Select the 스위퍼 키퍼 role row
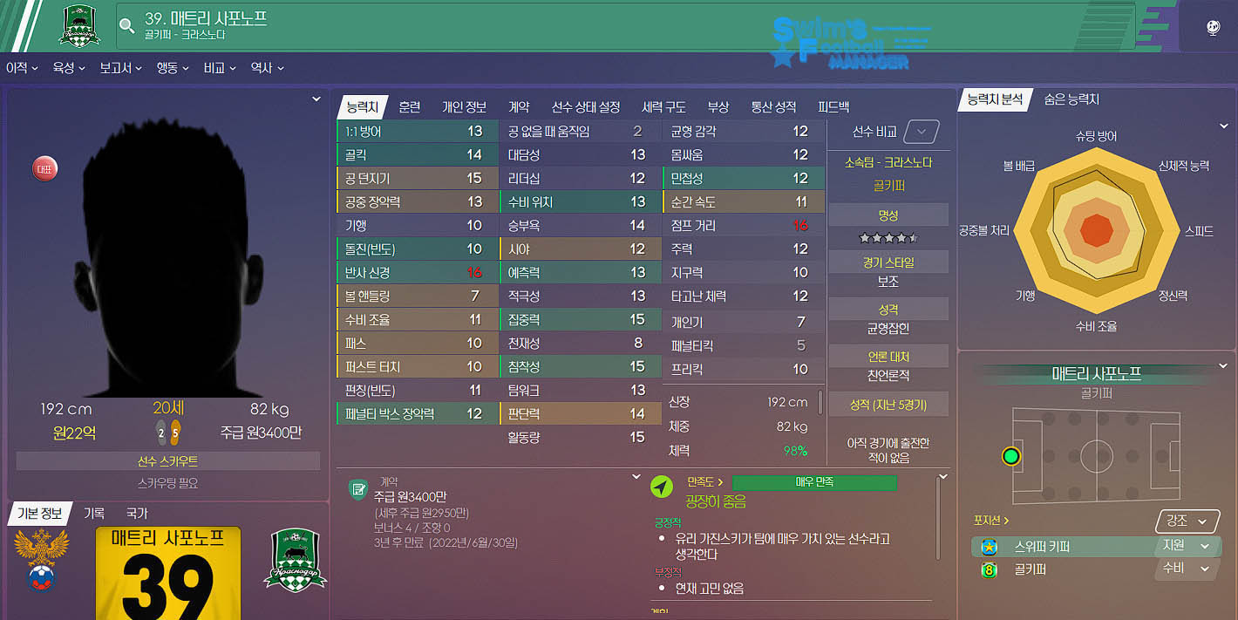This screenshot has width=1238, height=620. [x=1096, y=547]
